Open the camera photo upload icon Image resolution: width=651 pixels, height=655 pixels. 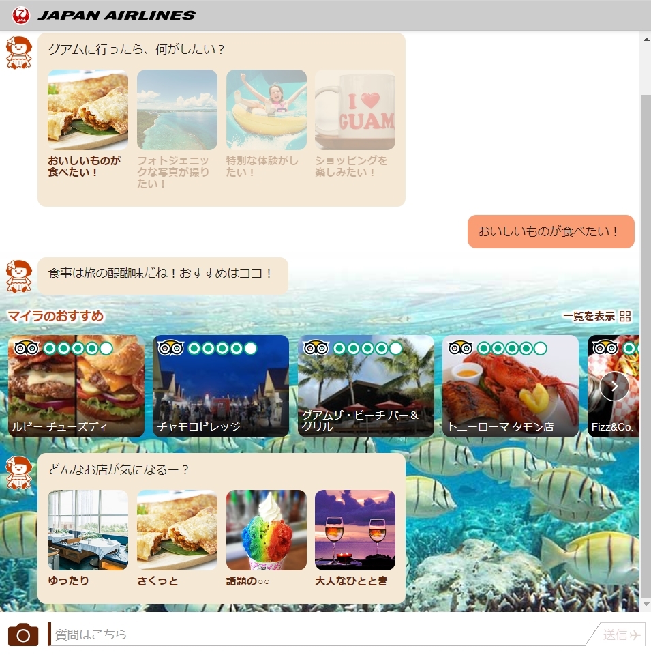tap(23, 635)
